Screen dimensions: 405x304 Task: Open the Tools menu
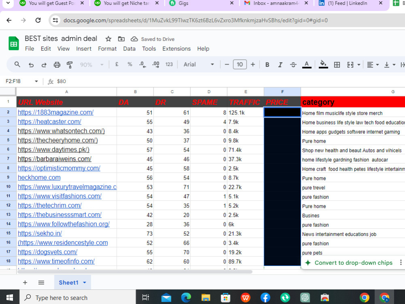click(x=149, y=49)
